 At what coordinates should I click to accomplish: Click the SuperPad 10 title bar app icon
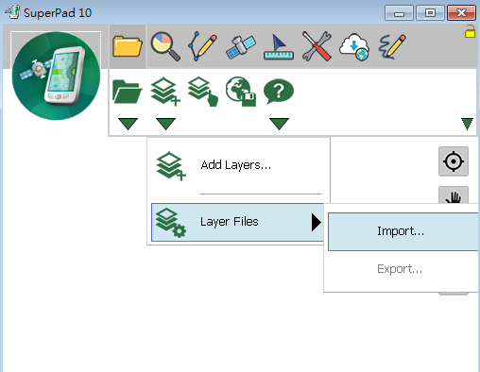[x=12, y=12]
